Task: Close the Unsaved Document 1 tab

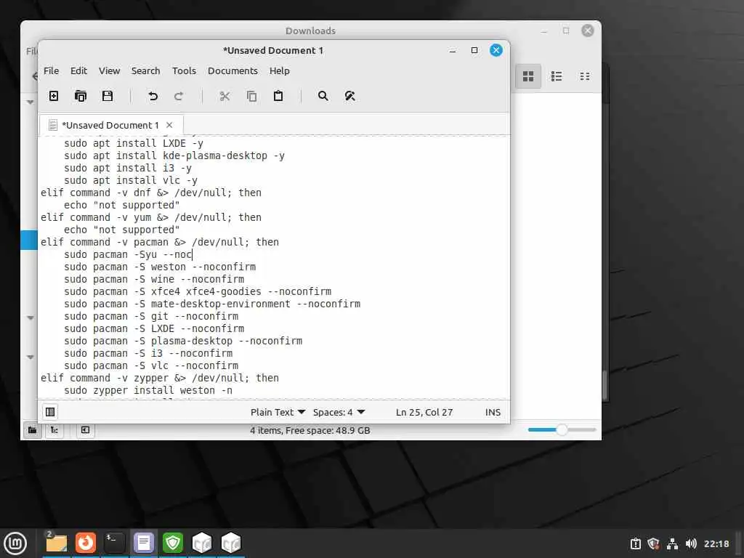Action: click(x=169, y=125)
